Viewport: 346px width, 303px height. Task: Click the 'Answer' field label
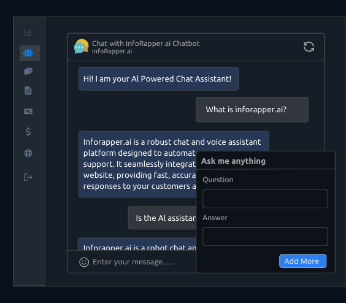click(215, 218)
